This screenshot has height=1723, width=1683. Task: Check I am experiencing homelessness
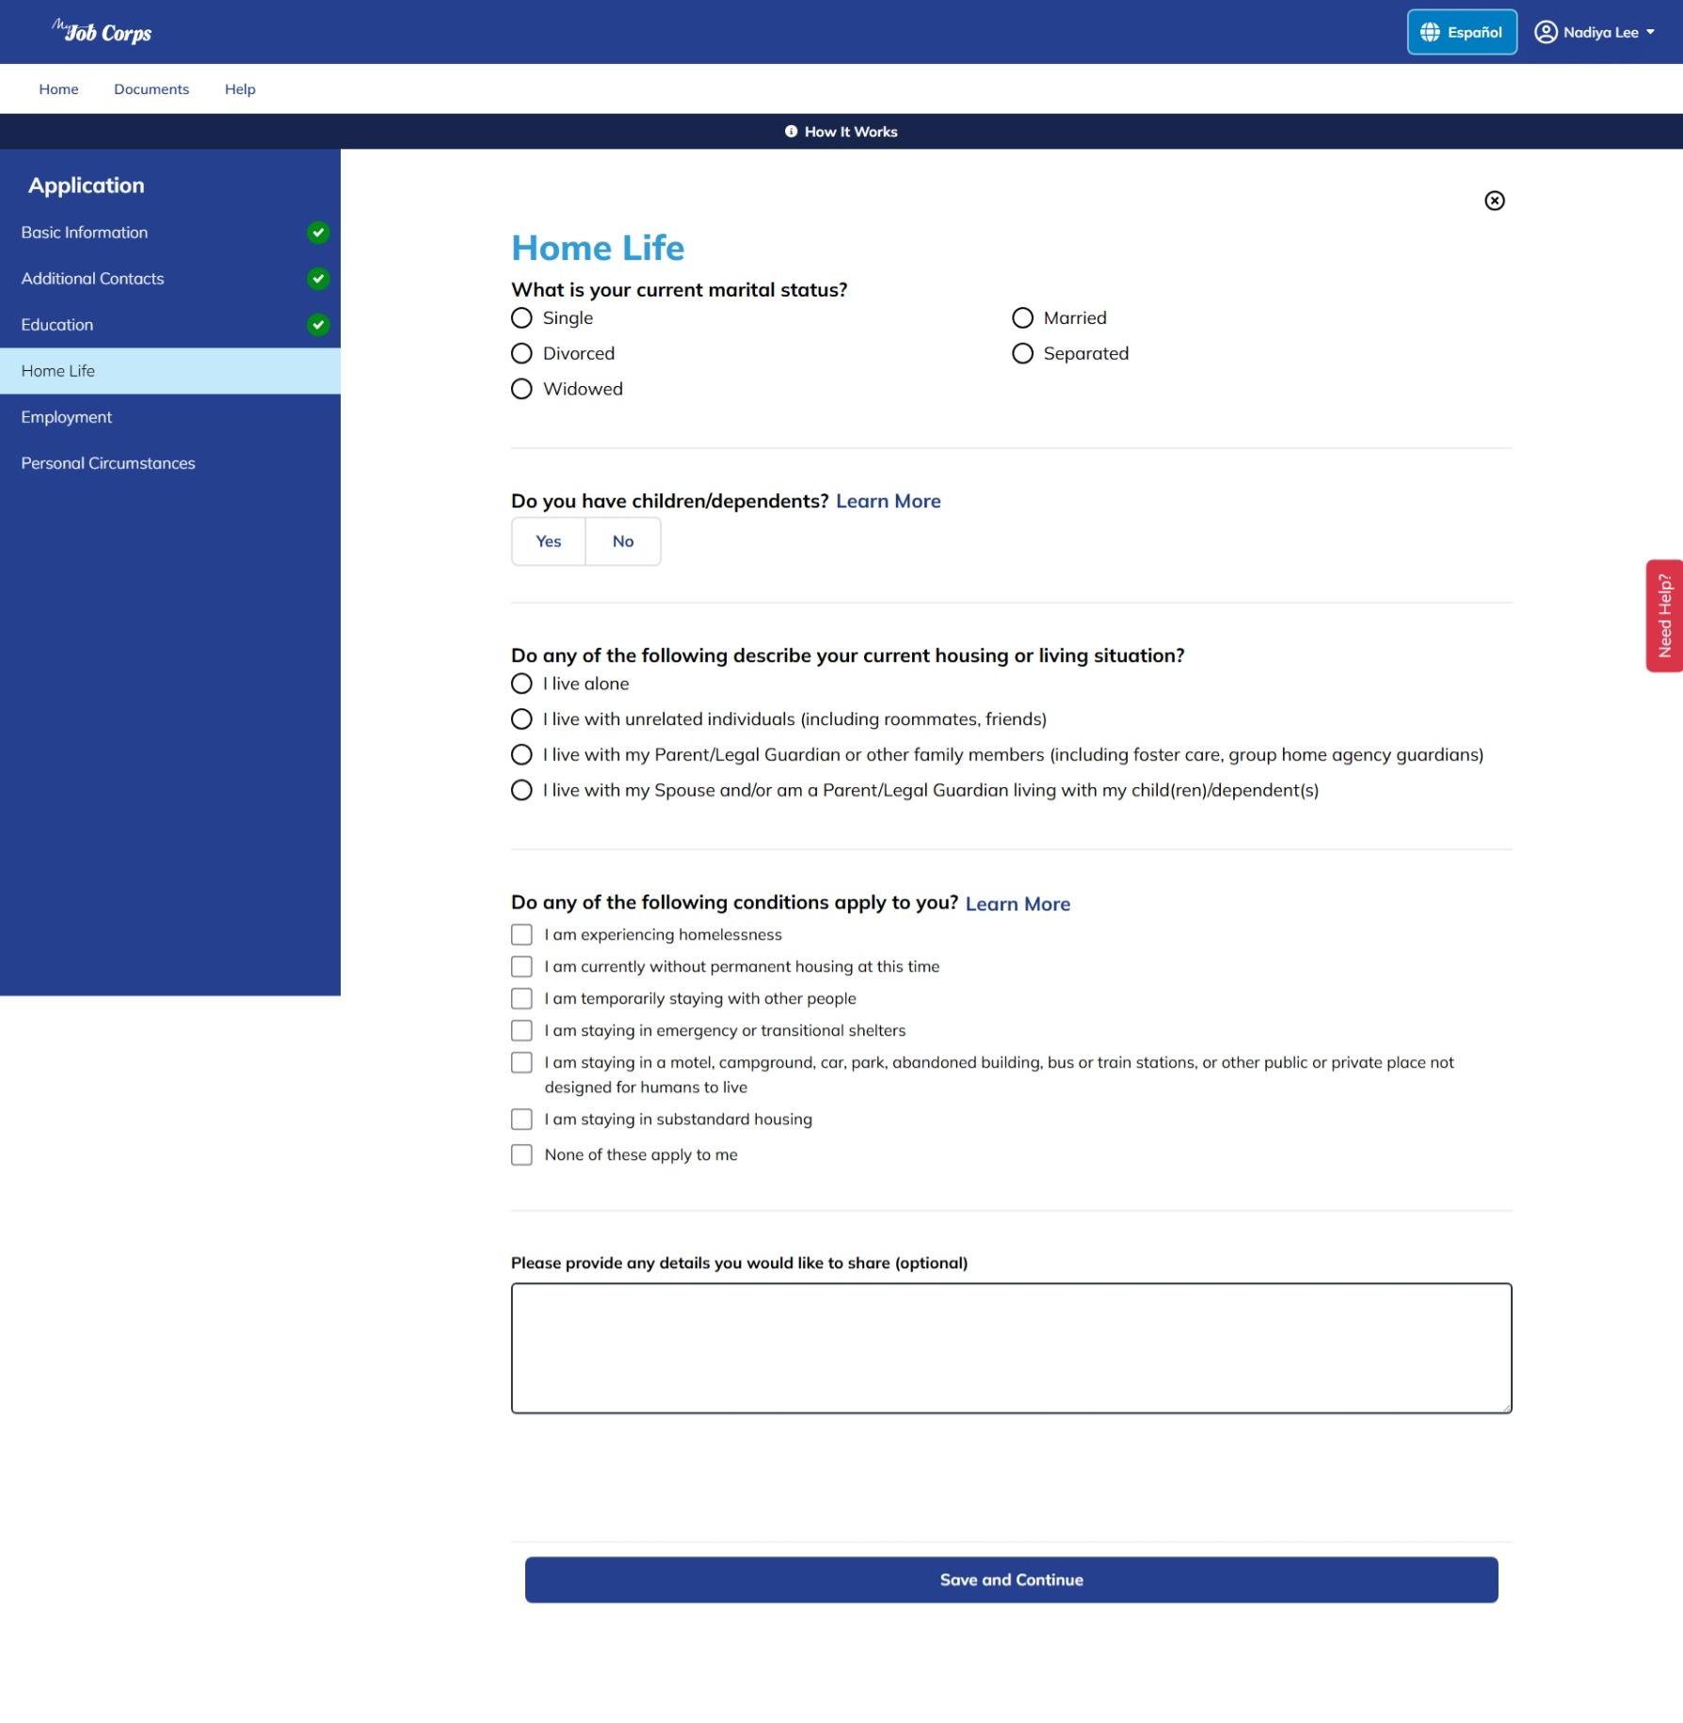click(521, 935)
